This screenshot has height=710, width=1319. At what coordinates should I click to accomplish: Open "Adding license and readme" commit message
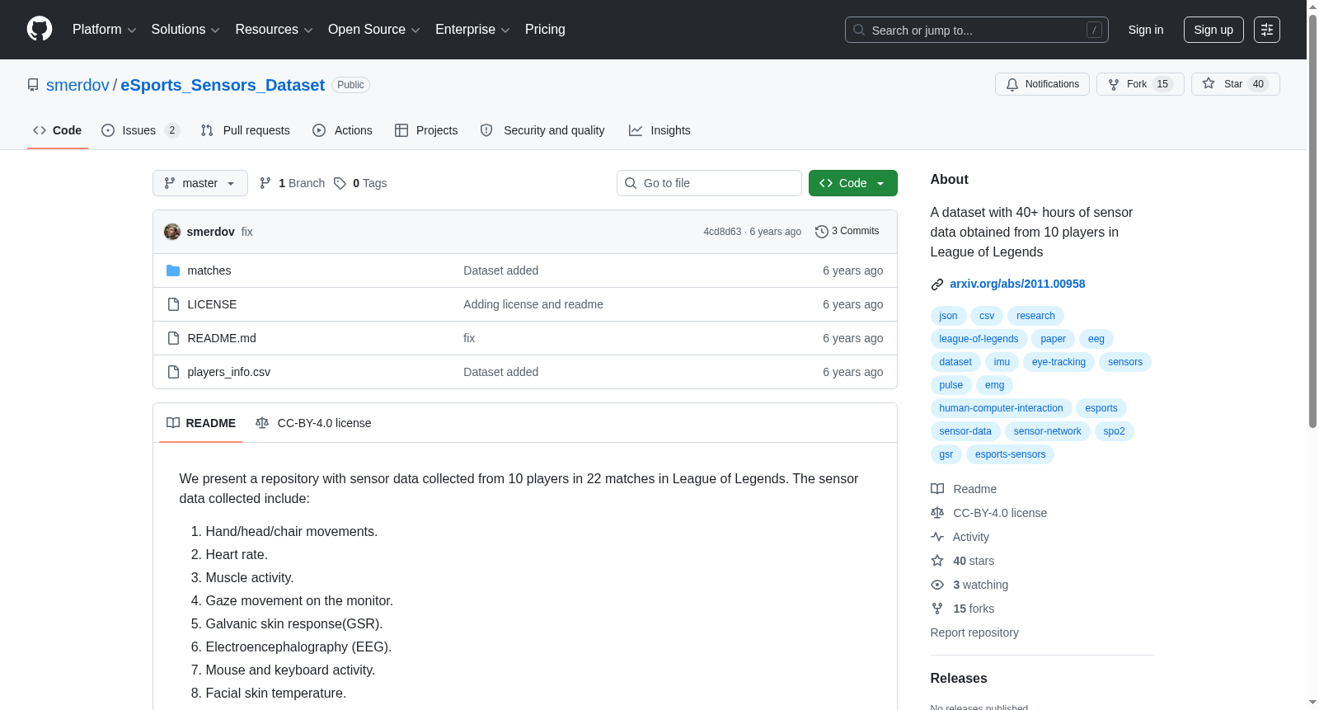(x=533, y=304)
